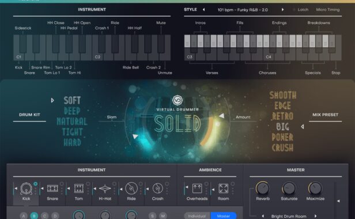
Task: Select the Room ambience icon
Action: tap(223, 188)
